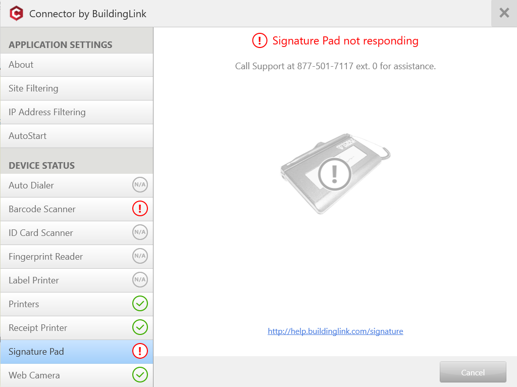This screenshot has height=387, width=517.
Task: Open IP Address Filtering settings
Action: (77, 112)
